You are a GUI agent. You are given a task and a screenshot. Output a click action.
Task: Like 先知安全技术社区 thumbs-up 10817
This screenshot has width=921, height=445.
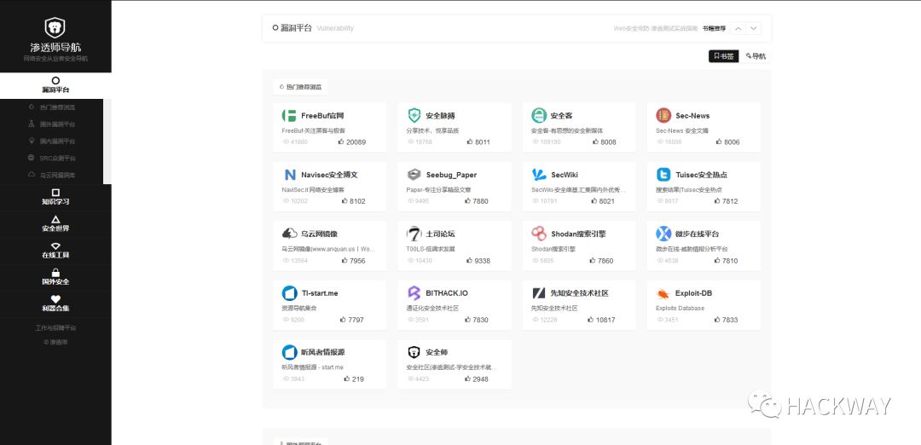[x=601, y=320]
